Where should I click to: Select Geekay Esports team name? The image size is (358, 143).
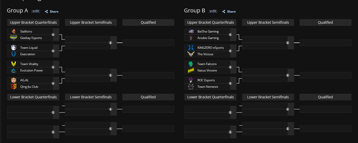click(31, 38)
